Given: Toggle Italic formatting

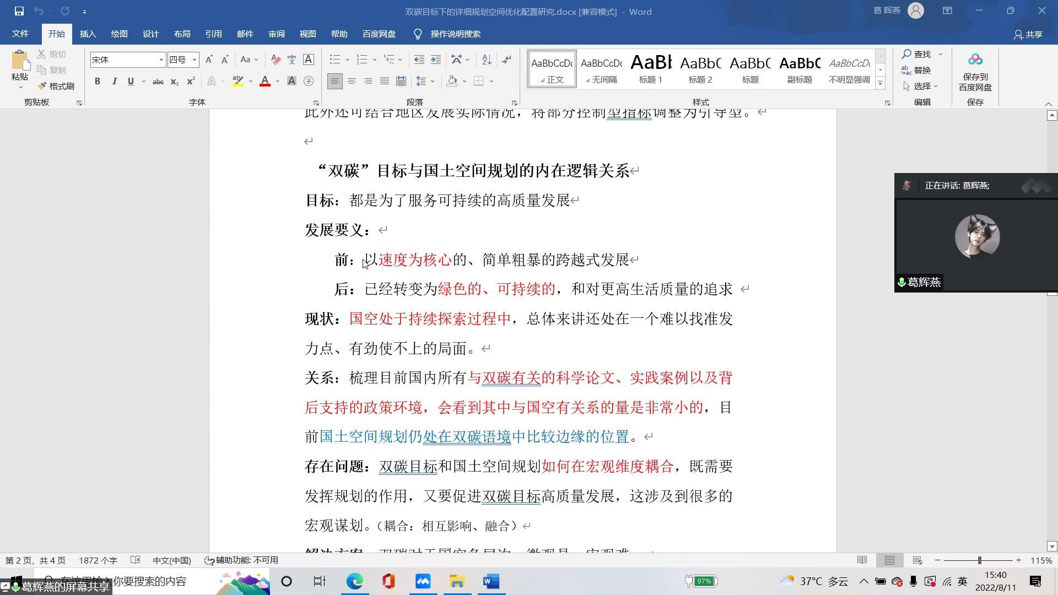Looking at the screenshot, I should 114,82.
